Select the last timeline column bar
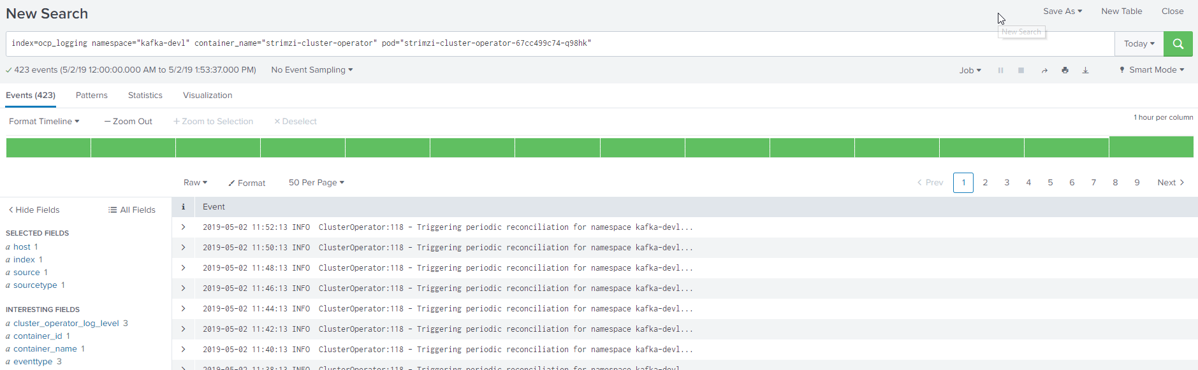The width and height of the screenshot is (1198, 370). tap(1151, 147)
